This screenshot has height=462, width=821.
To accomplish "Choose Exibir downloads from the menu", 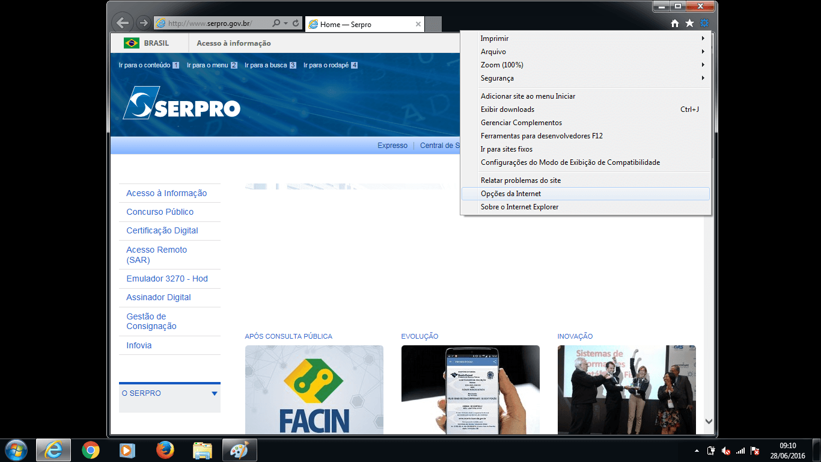I will 586,109.
